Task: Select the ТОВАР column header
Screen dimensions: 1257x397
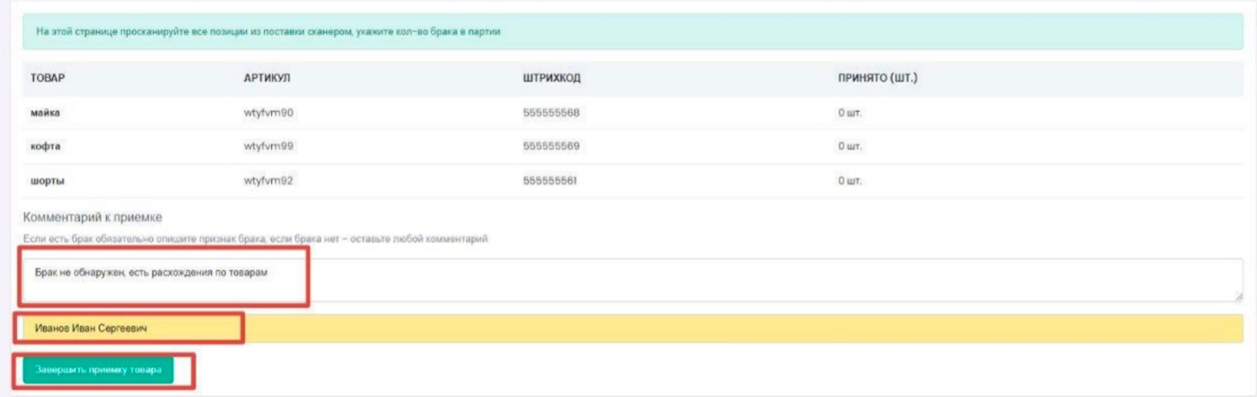Action: (48, 78)
